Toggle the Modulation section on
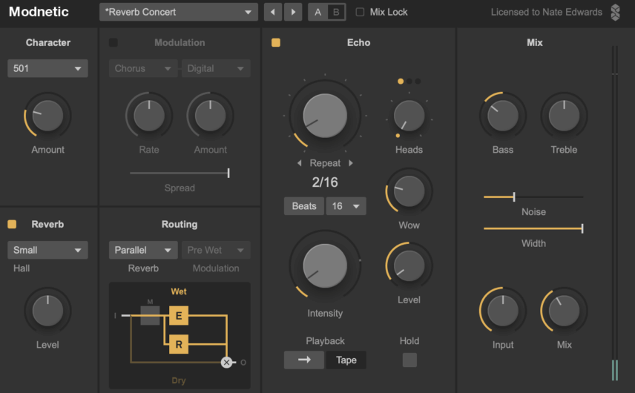 pos(113,42)
